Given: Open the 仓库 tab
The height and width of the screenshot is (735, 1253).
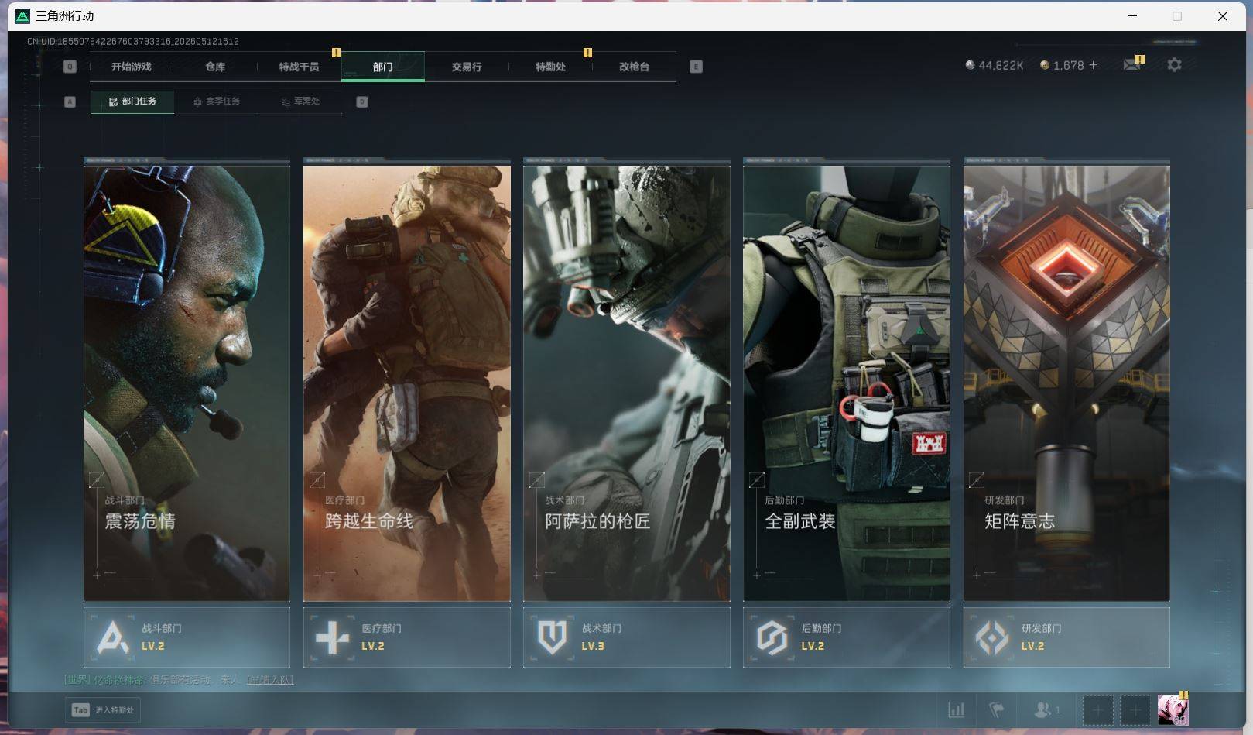Looking at the screenshot, I should [215, 67].
